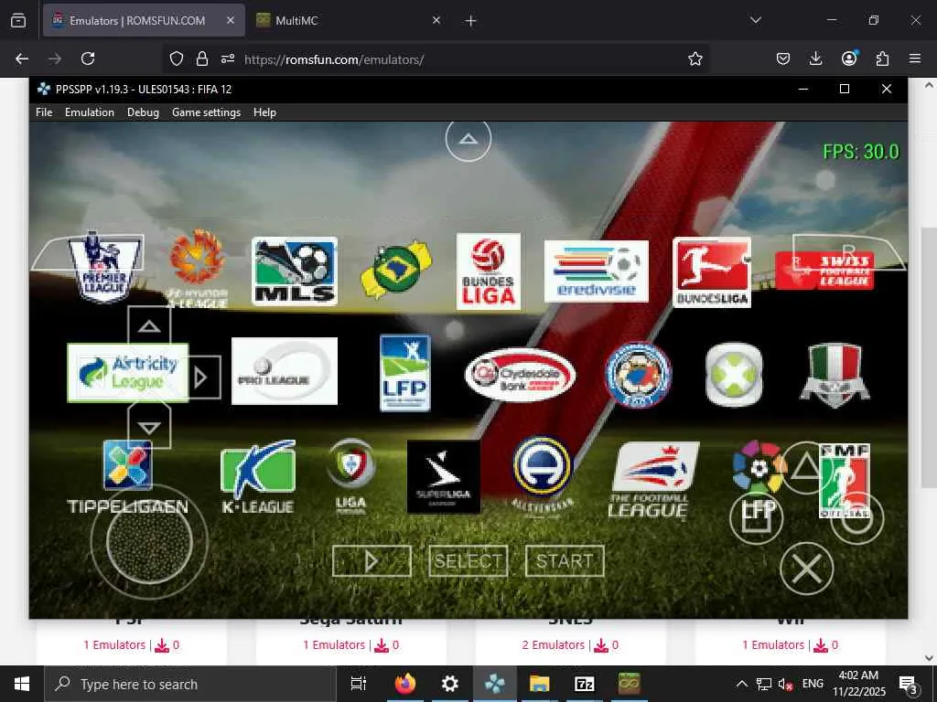Select the Premier League logo

coord(105,267)
